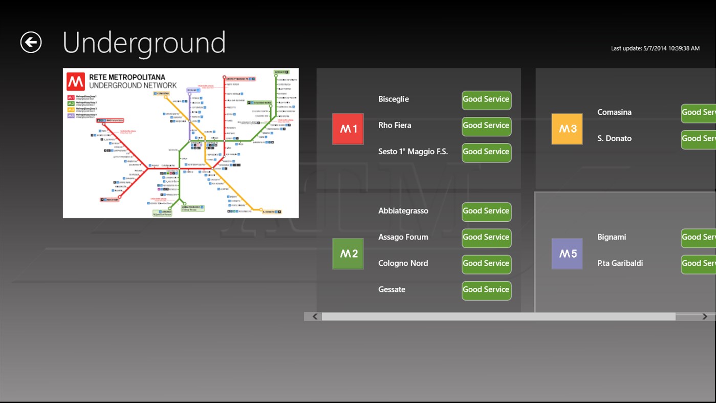Click service status button for S. Donato
This screenshot has width=716, height=403.
coord(698,139)
